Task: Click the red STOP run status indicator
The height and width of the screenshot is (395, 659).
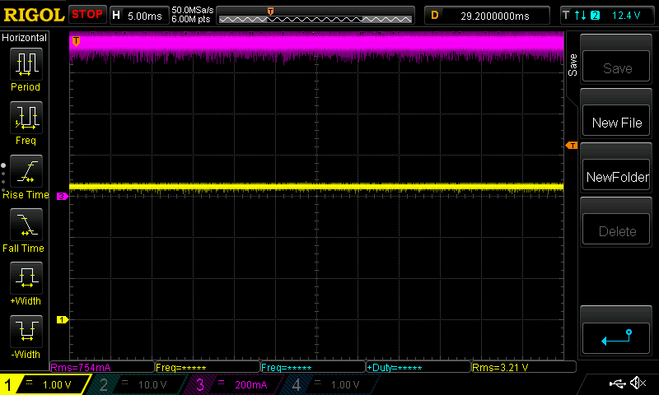Action: coord(87,15)
